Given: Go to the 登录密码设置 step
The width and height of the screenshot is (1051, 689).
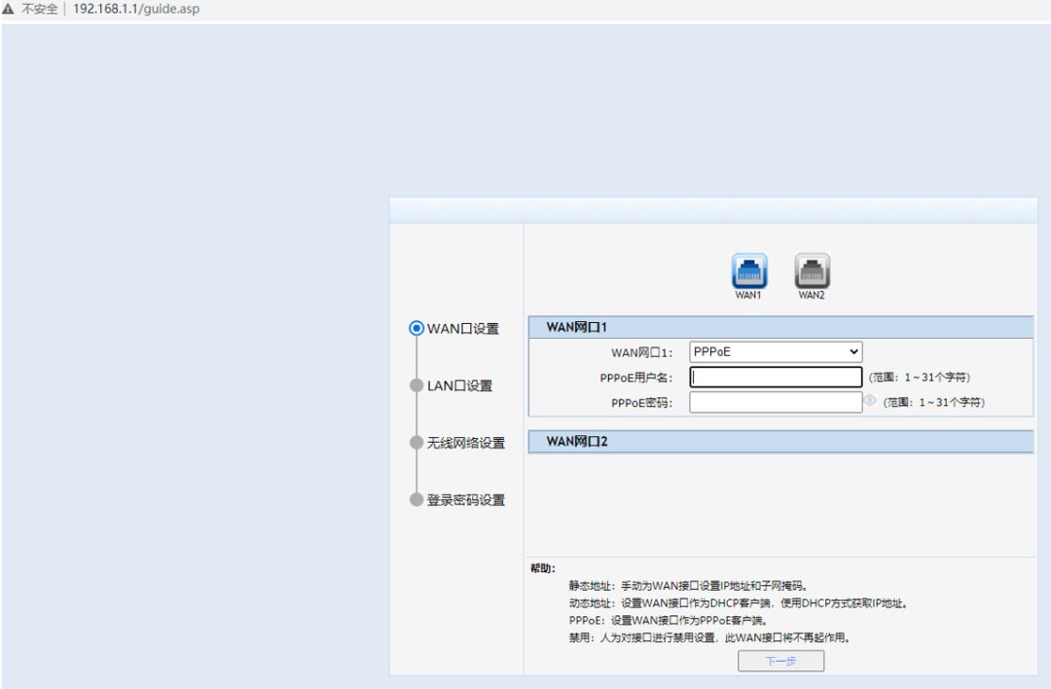Looking at the screenshot, I should [x=457, y=500].
